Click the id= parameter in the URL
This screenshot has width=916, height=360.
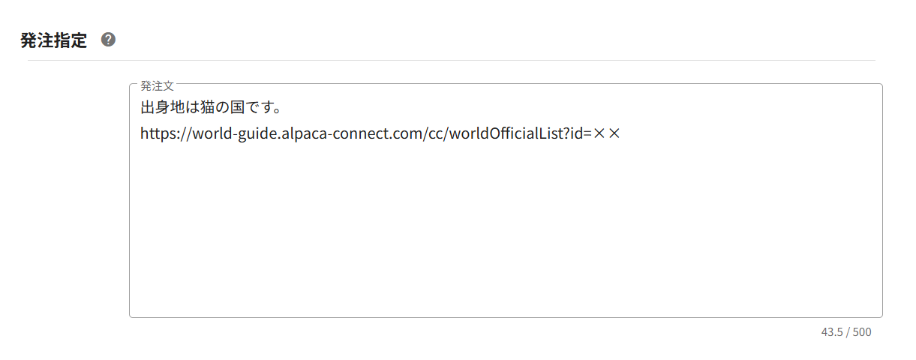click(x=581, y=134)
